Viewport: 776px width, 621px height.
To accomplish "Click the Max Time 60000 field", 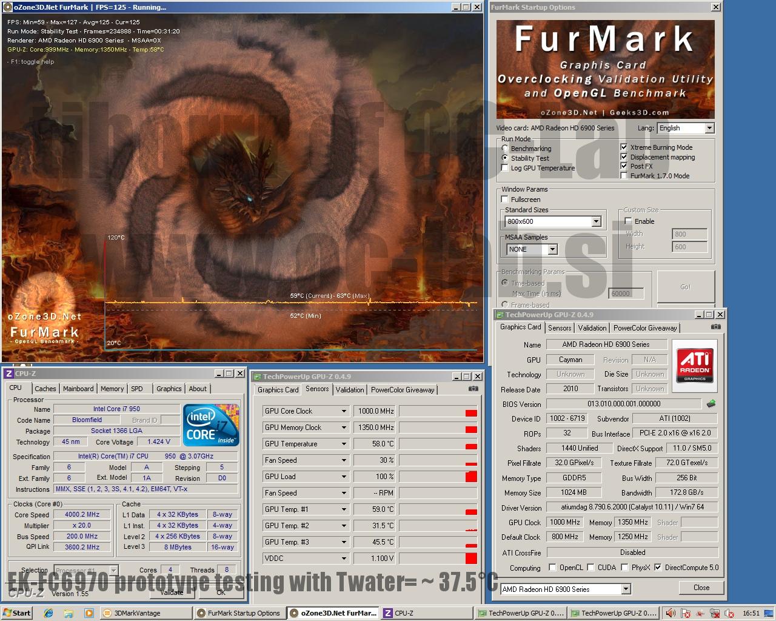I will click(626, 294).
